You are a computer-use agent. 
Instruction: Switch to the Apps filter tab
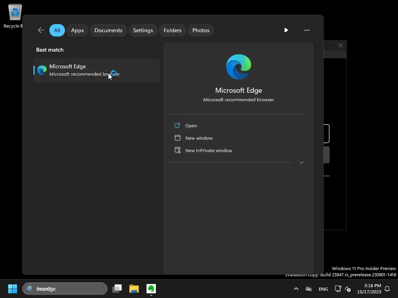coord(77,30)
